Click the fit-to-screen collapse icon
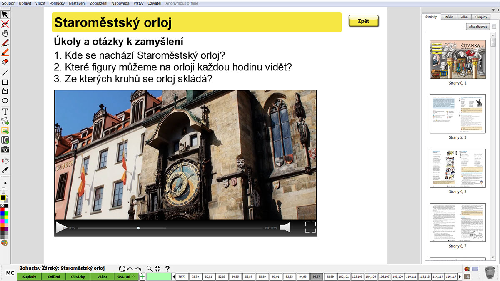 (157, 269)
